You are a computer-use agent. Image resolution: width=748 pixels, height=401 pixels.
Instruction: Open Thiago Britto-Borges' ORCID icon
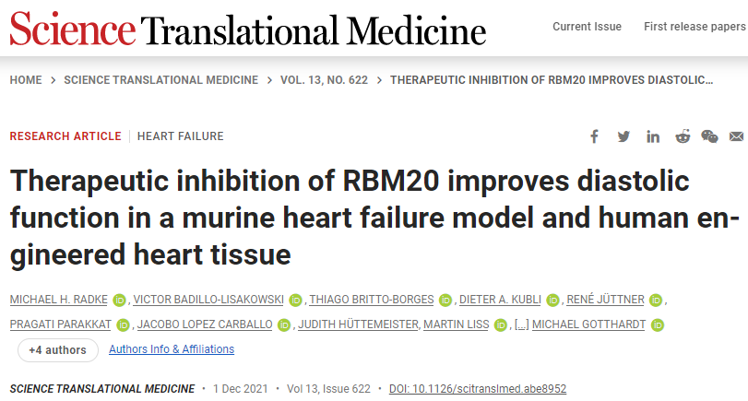click(445, 300)
